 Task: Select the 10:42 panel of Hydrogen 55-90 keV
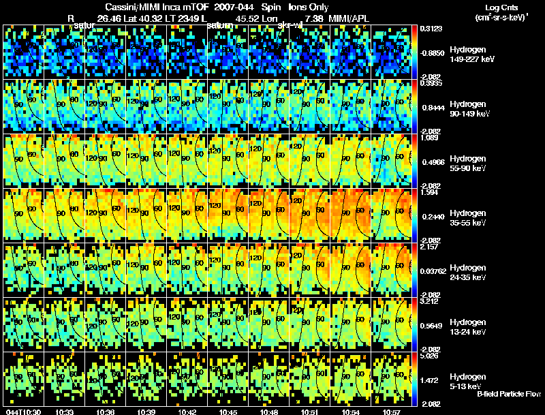pyautogui.click(x=187, y=161)
